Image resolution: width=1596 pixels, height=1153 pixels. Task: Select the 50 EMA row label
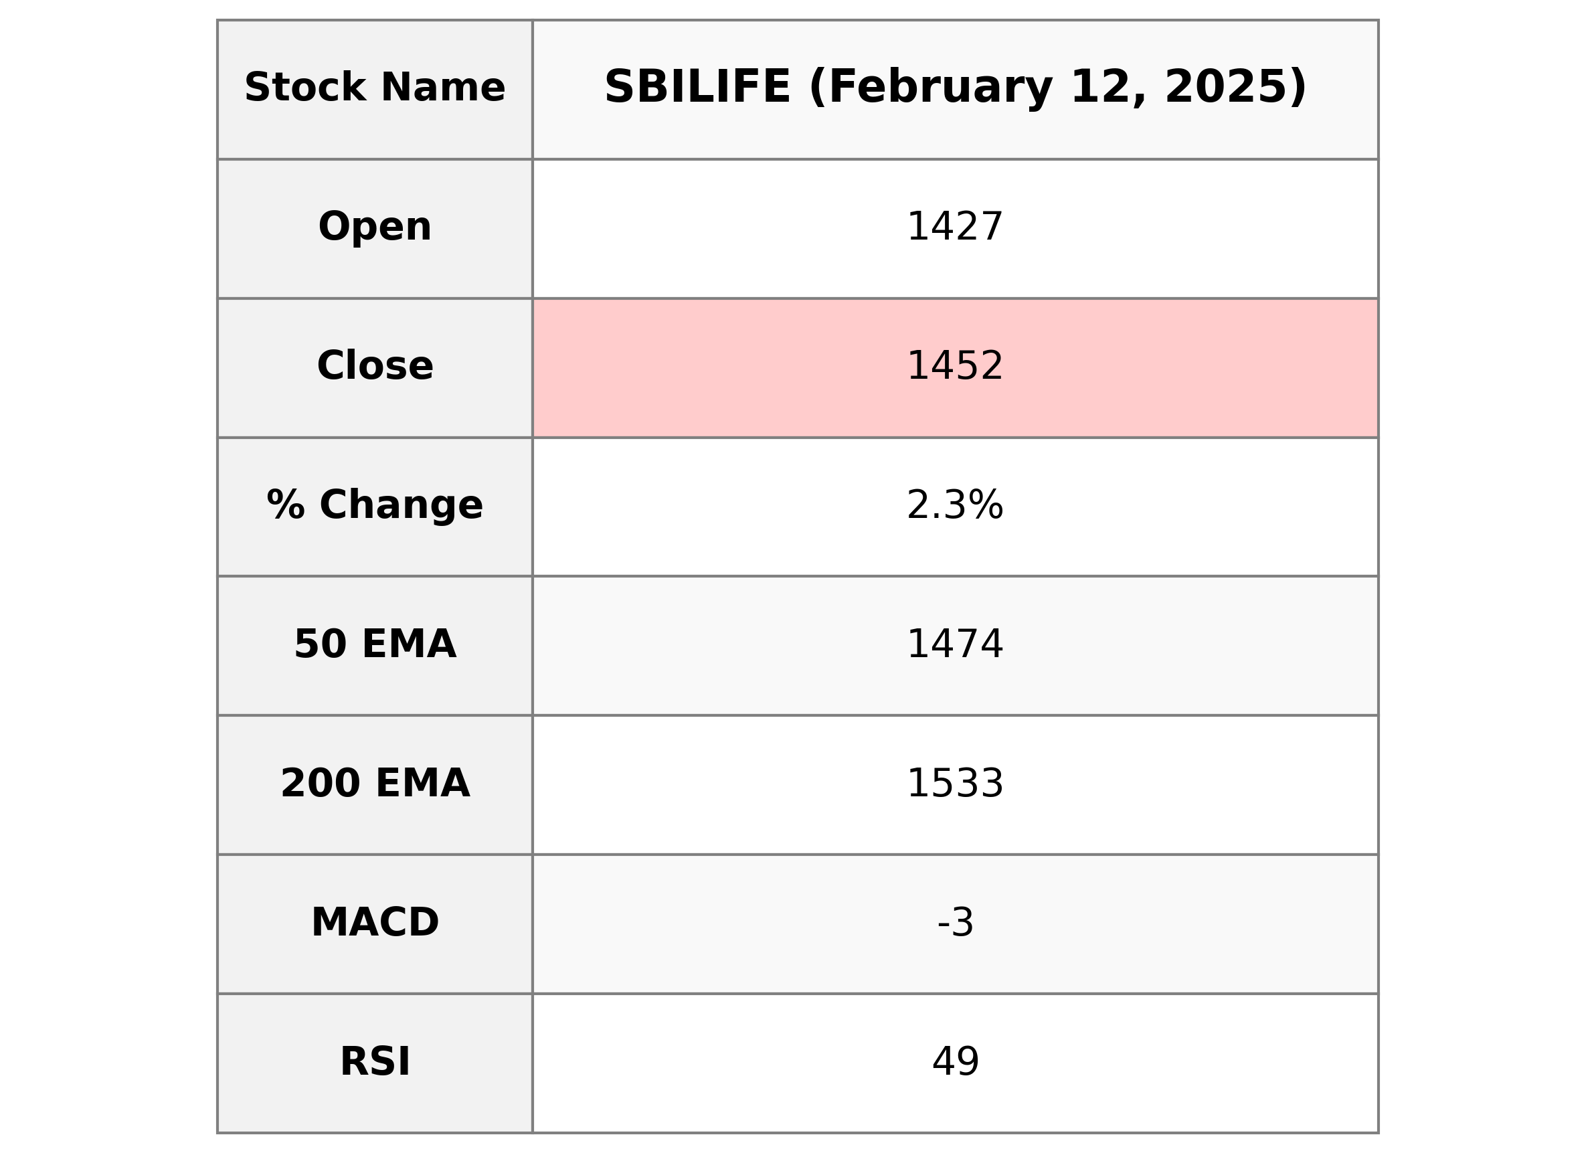(x=374, y=644)
